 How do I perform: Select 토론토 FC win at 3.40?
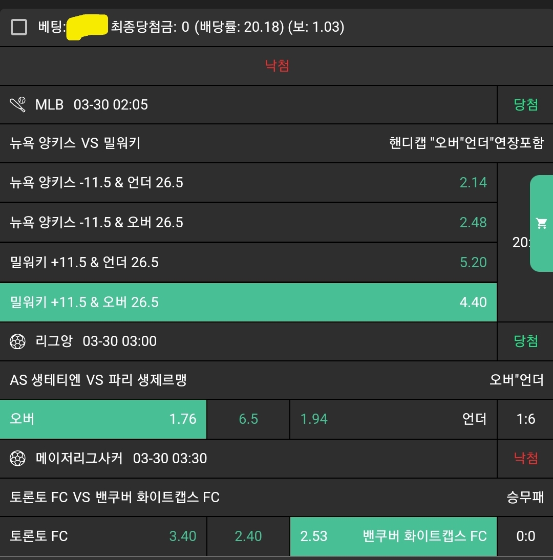[103, 536]
